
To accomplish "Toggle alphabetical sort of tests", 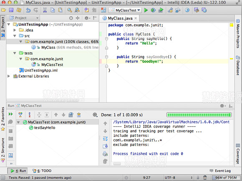I will (x=30, y=115).
